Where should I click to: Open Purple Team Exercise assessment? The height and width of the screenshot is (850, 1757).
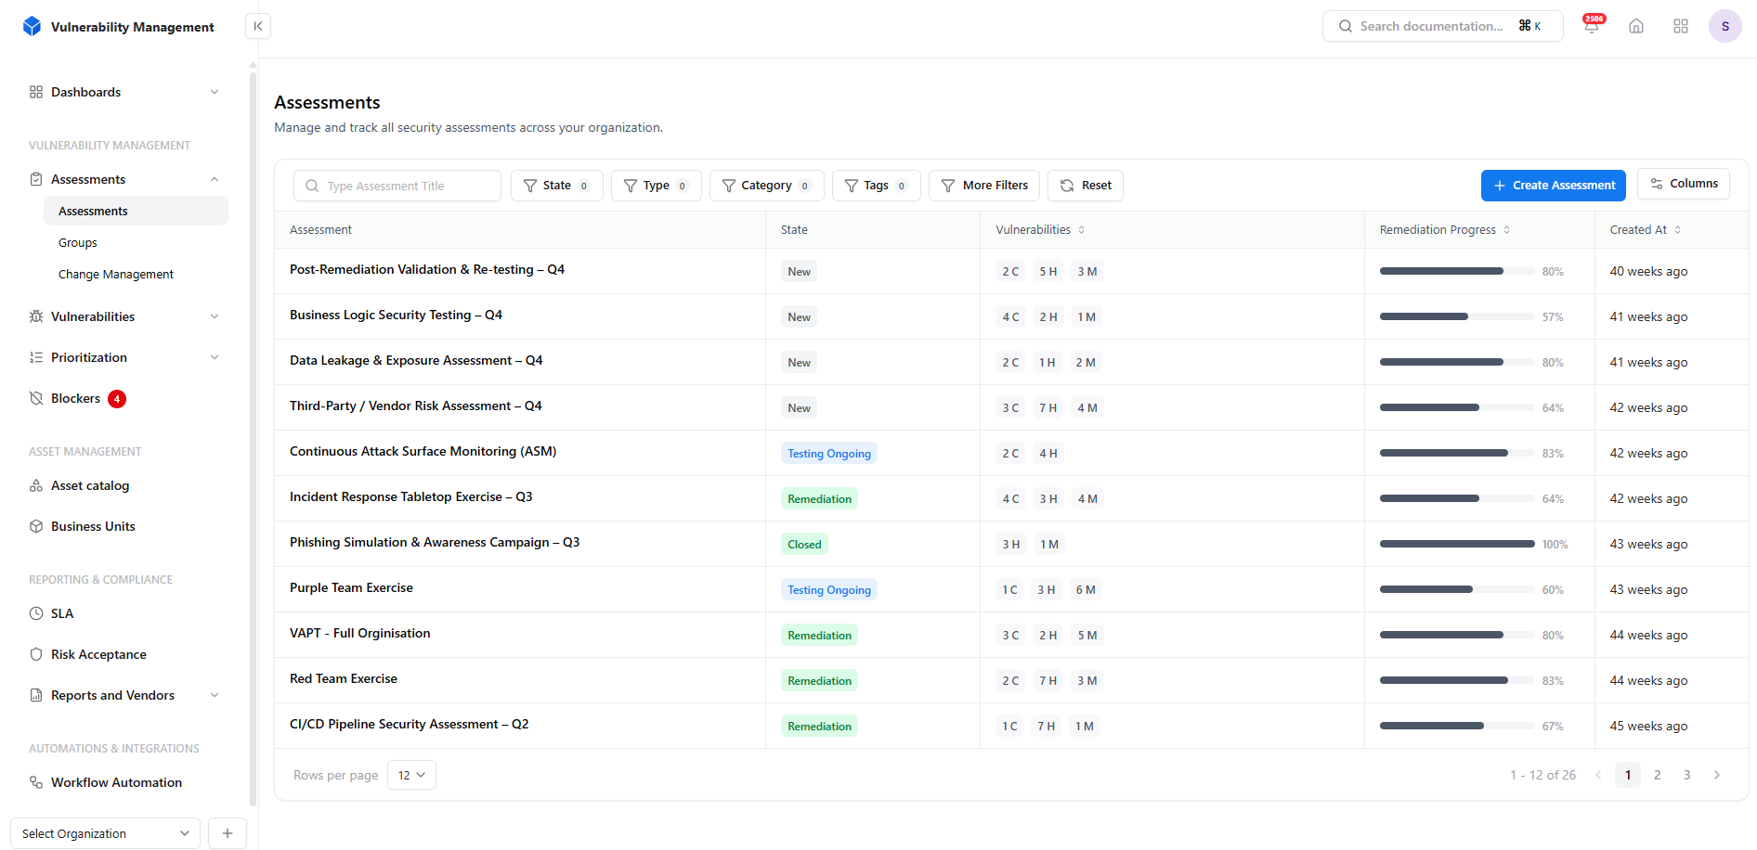(x=351, y=587)
